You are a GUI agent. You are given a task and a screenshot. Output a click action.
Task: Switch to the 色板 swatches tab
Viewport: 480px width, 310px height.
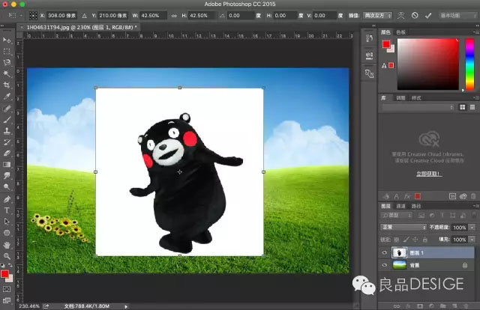click(401, 32)
